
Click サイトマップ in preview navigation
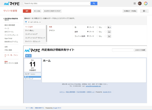click(29, 79)
